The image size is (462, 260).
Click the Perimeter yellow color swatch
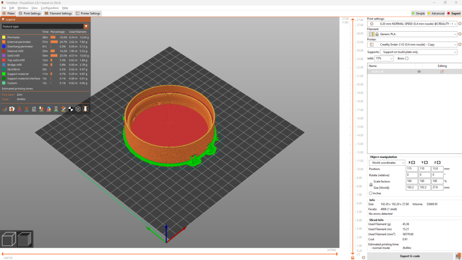(x=4, y=37)
